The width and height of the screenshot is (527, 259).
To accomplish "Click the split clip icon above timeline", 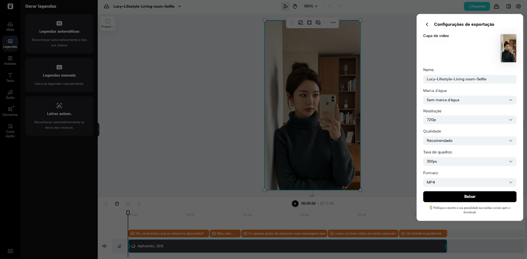I will [x=106, y=203].
